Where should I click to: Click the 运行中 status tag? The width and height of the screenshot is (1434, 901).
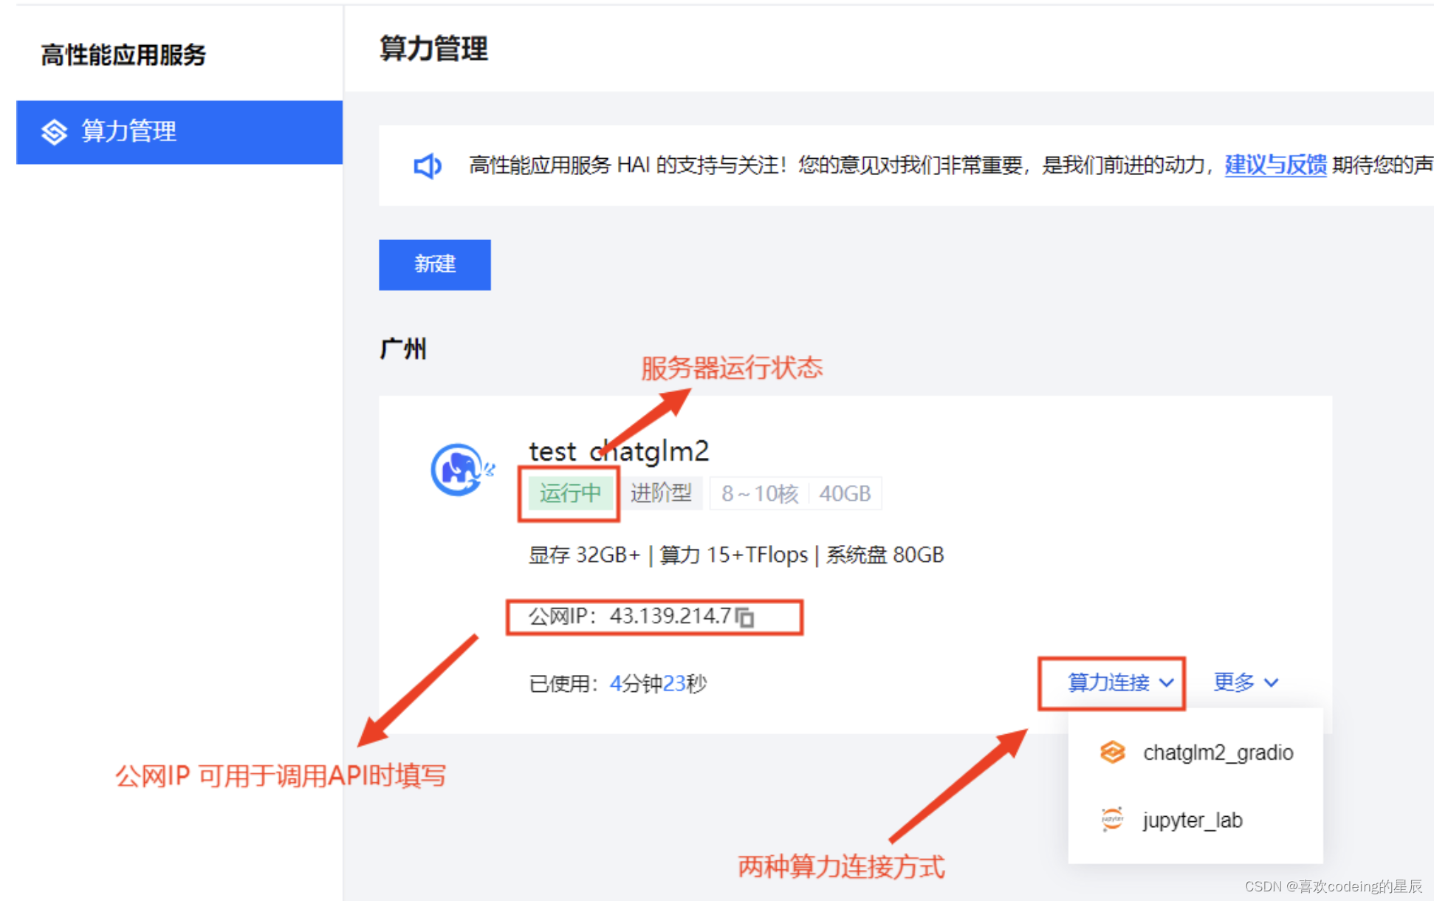[570, 493]
